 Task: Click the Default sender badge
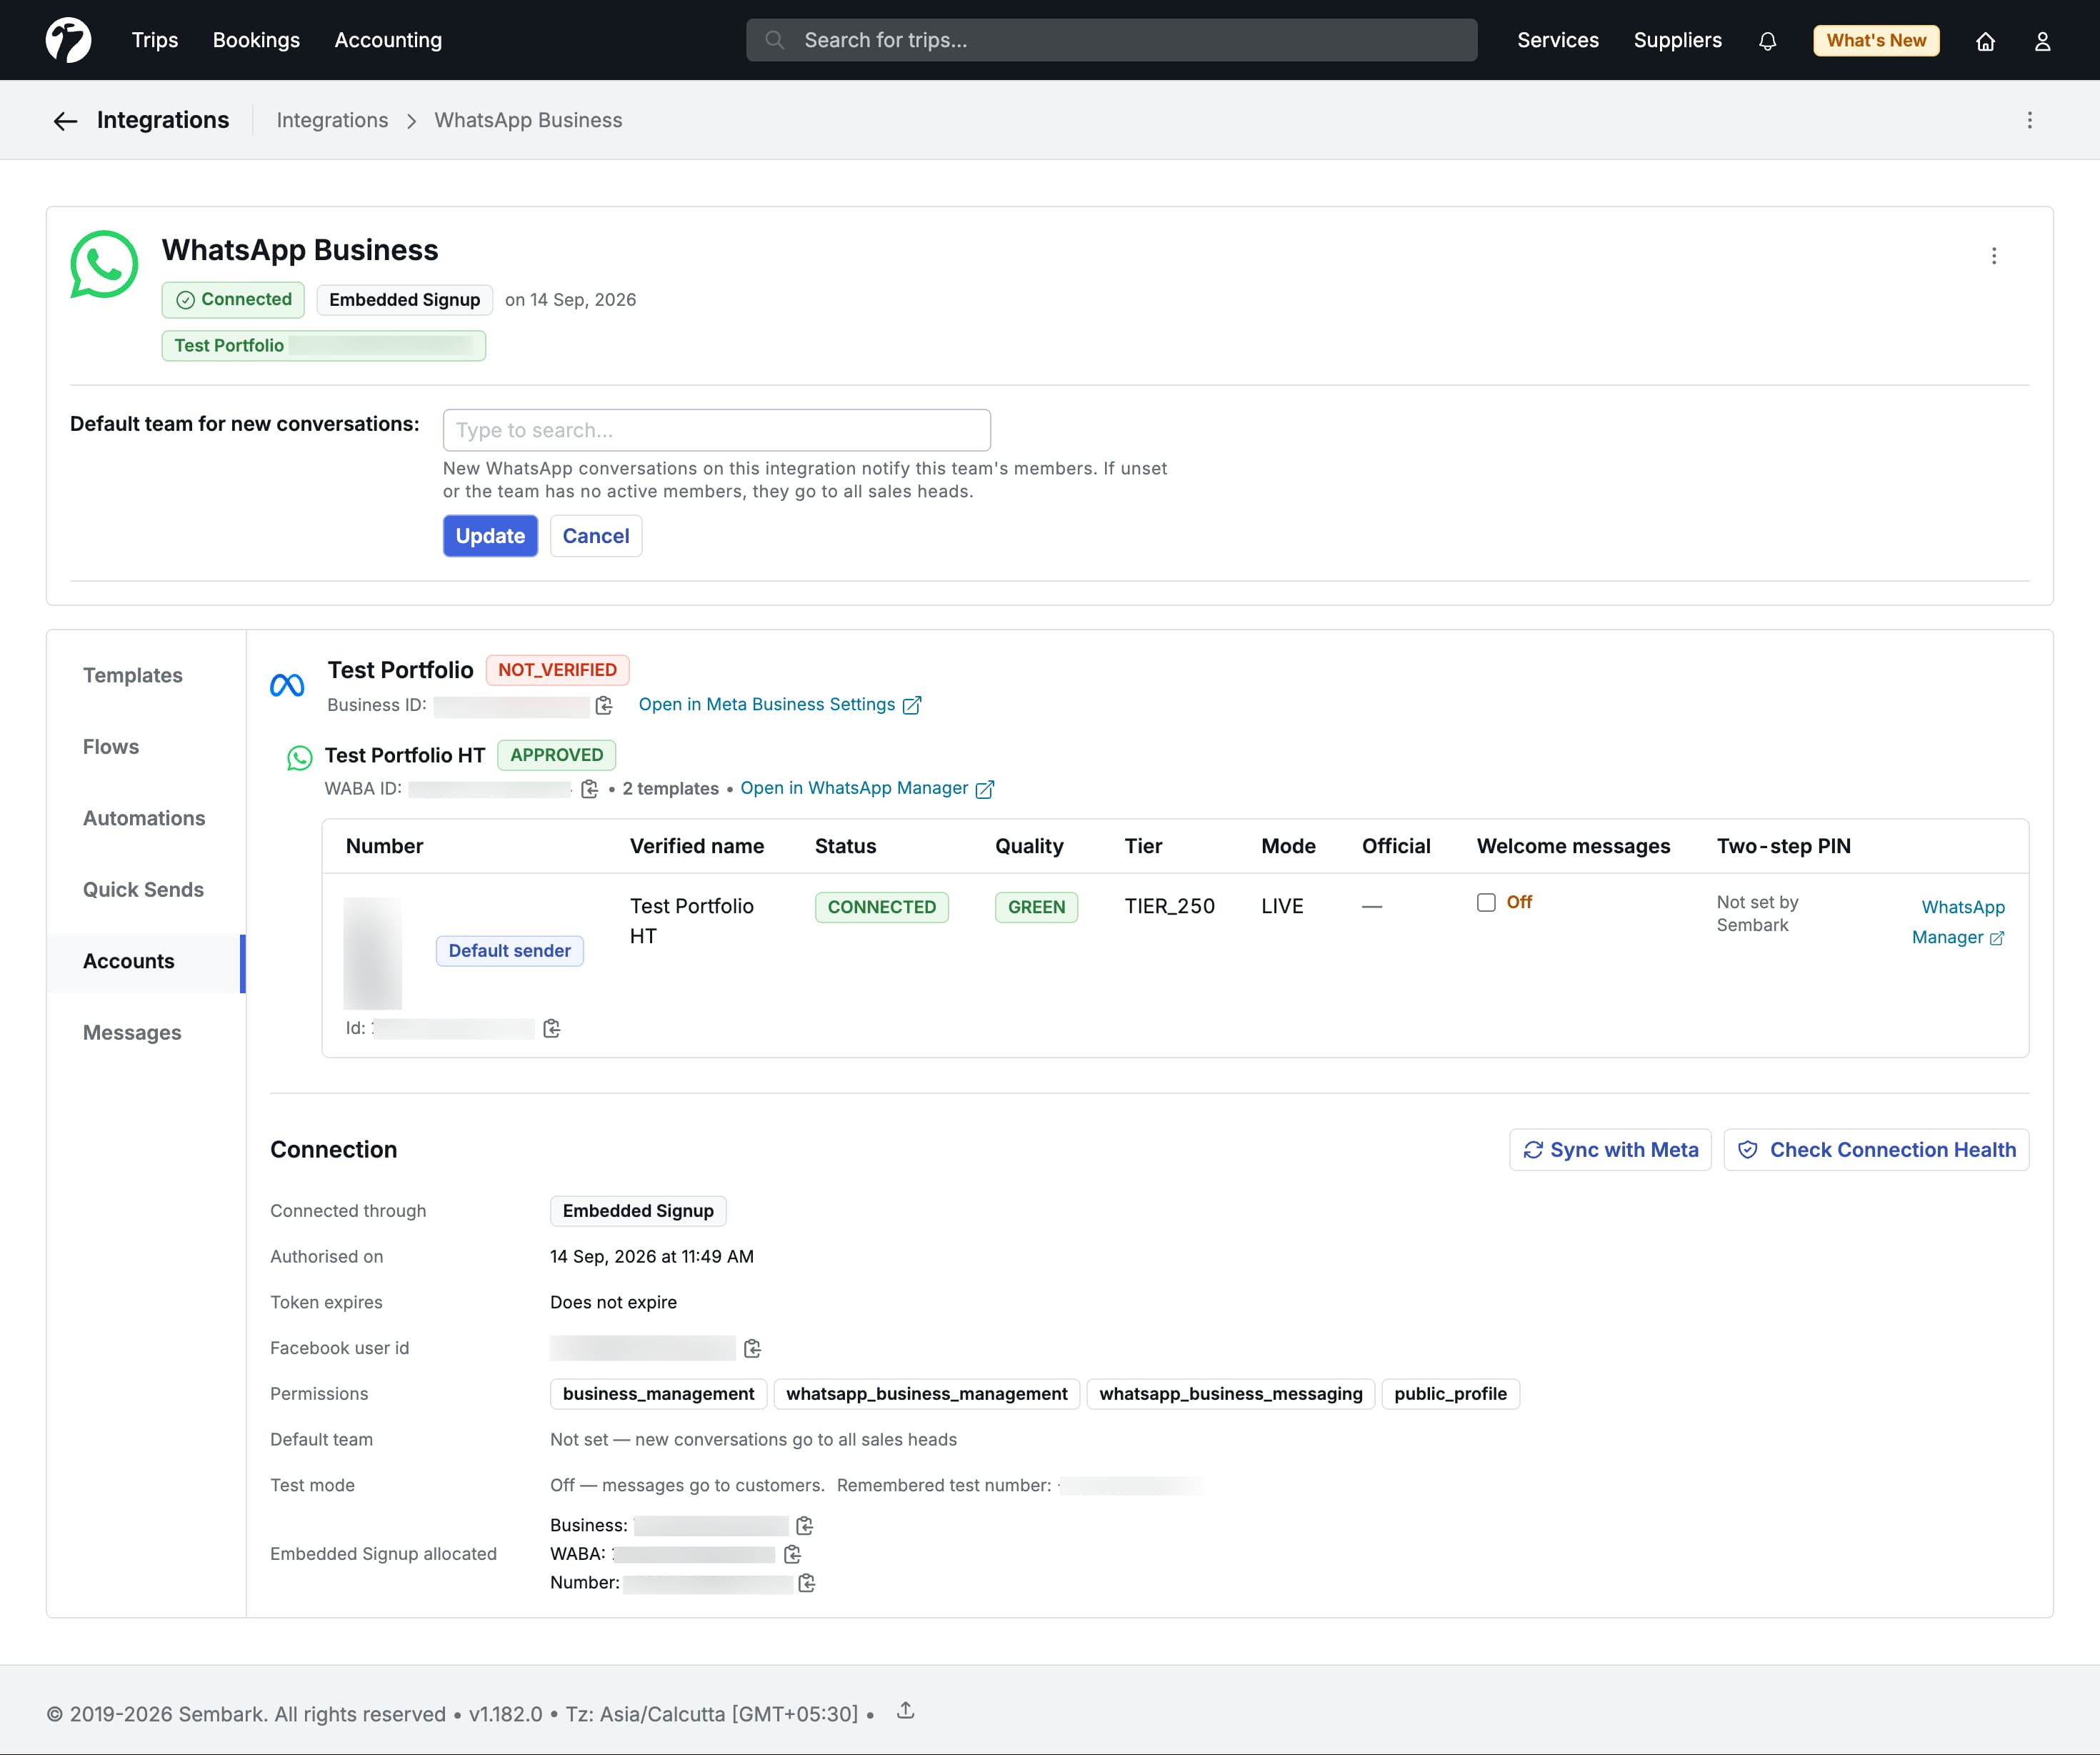[x=509, y=952]
